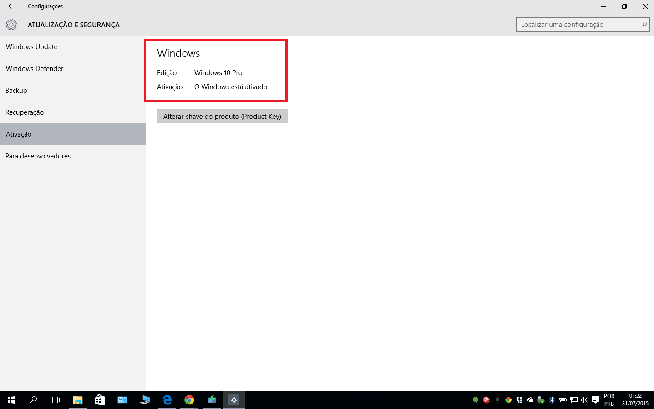Launch Microsoft Edge from the taskbar
This screenshot has height=409, width=654.
click(167, 400)
